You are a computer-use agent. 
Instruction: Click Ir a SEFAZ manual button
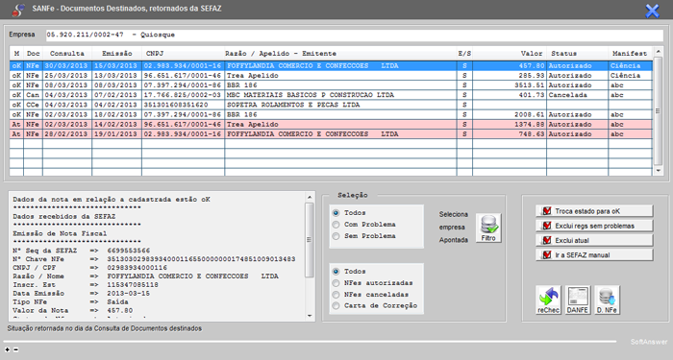point(594,254)
